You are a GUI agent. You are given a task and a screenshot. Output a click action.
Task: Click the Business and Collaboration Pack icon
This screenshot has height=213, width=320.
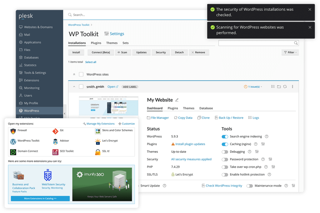(x=18, y=175)
